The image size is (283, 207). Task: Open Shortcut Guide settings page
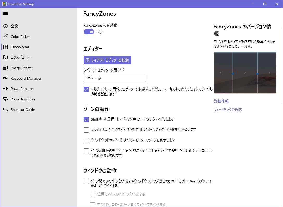(x=39, y=110)
